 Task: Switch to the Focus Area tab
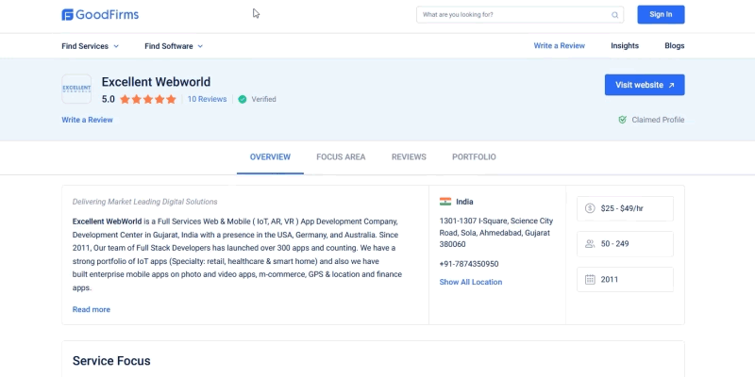341,157
